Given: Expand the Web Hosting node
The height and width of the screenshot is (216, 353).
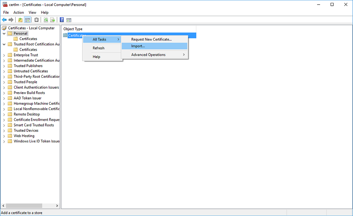Looking at the screenshot, I should click(4, 136).
